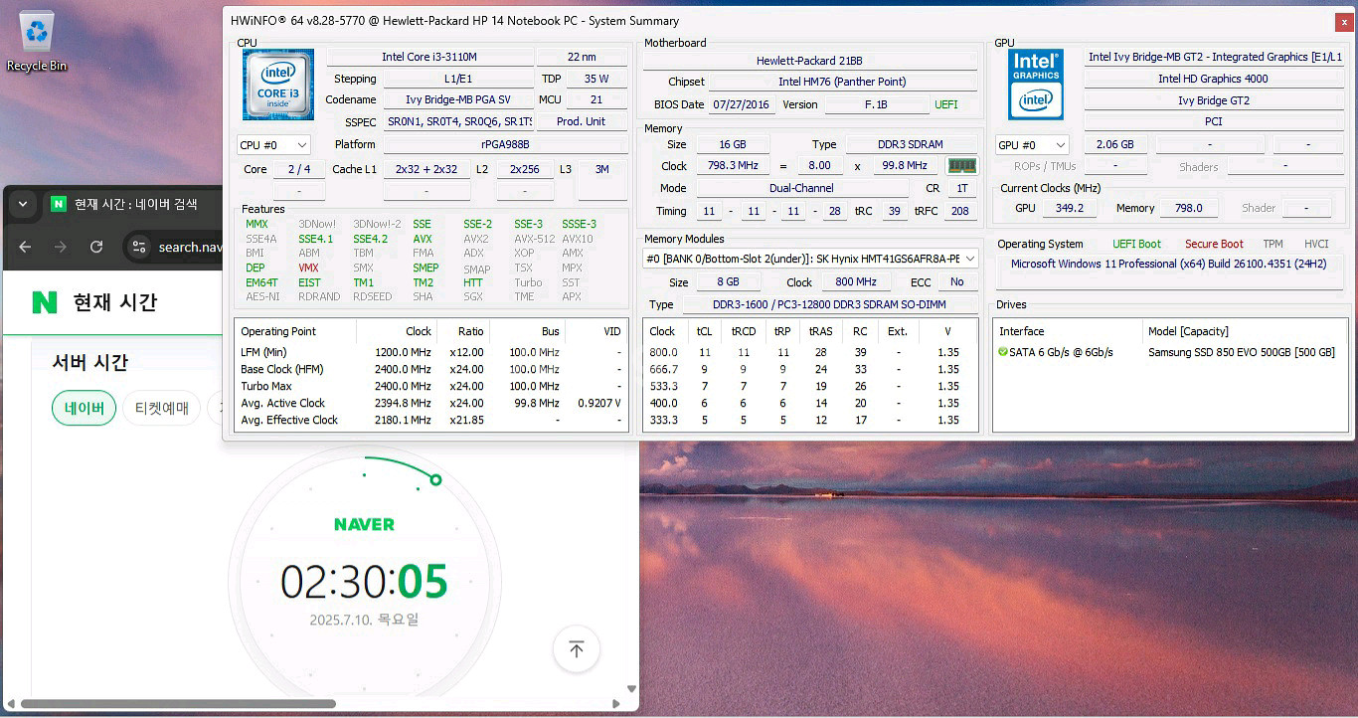The image size is (1358, 718).
Task: Click the date 2025.7.10. 목요일
Action: tap(364, 620)
